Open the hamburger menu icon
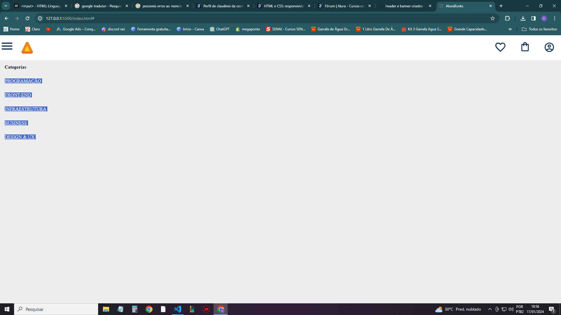Screen dimensions: 561x315 point(7,46)
